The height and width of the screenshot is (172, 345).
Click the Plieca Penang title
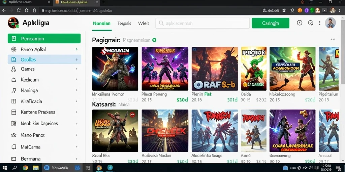[x=154, y=94]
